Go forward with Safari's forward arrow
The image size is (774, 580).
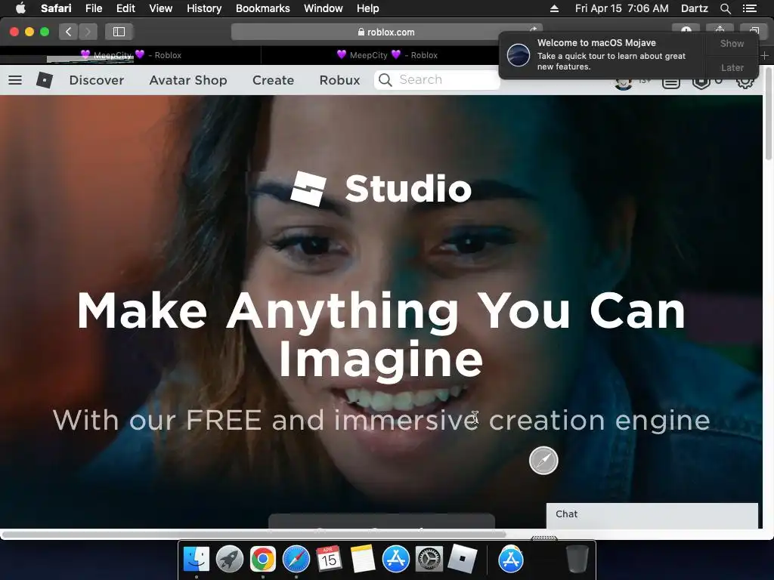point(88,32)
